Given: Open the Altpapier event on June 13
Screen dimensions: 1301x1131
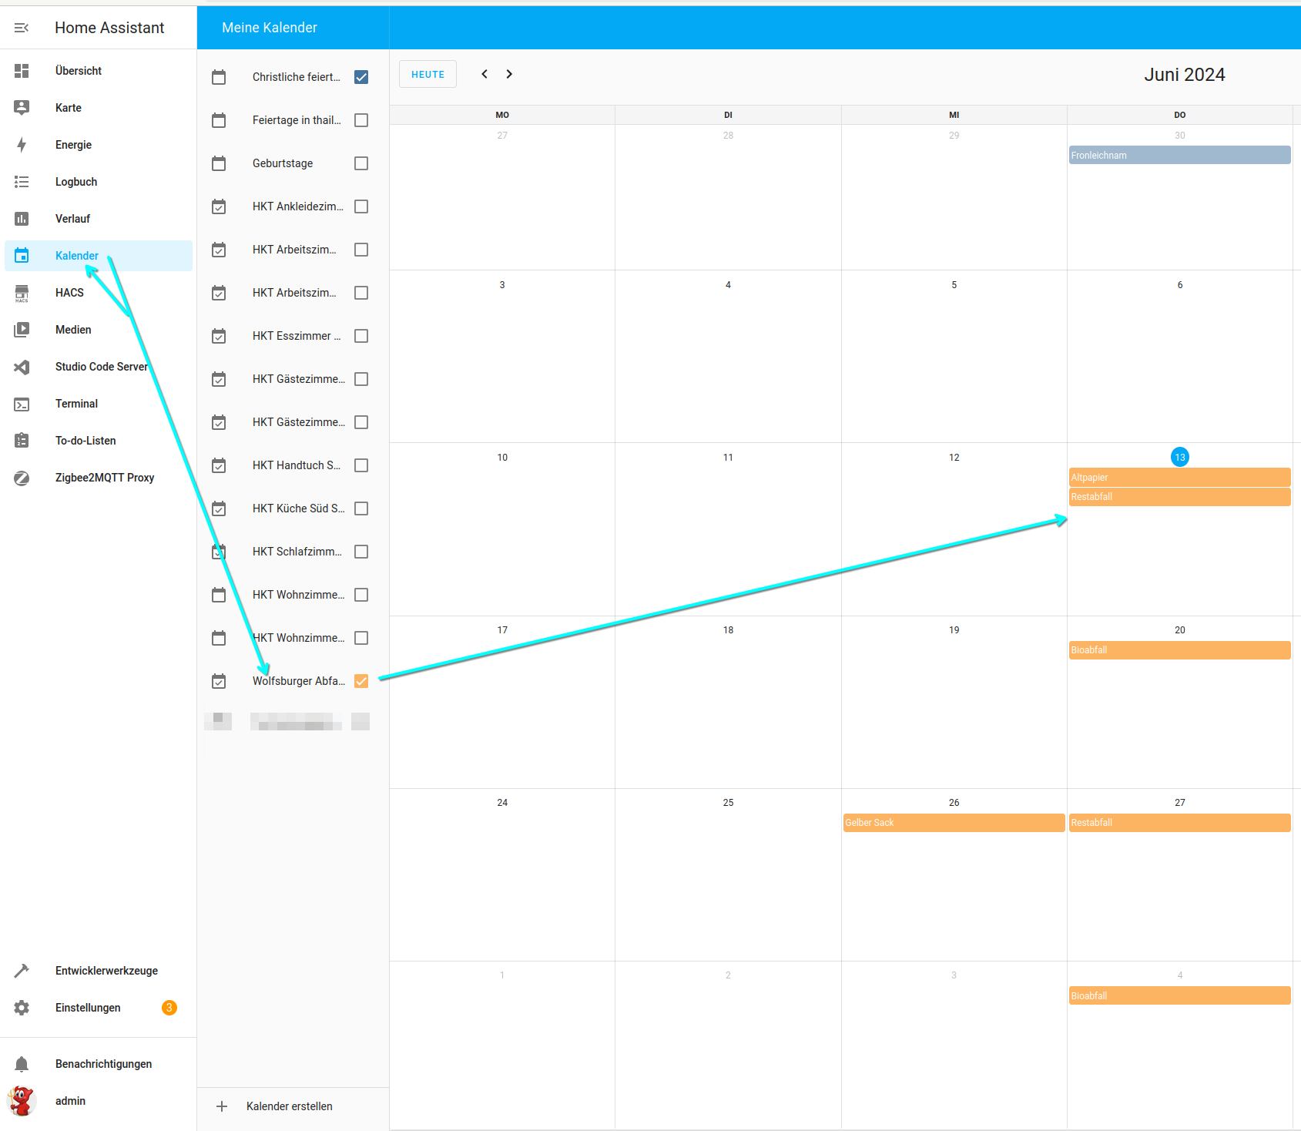Looking at the screenshot, I should (1179, 478).
